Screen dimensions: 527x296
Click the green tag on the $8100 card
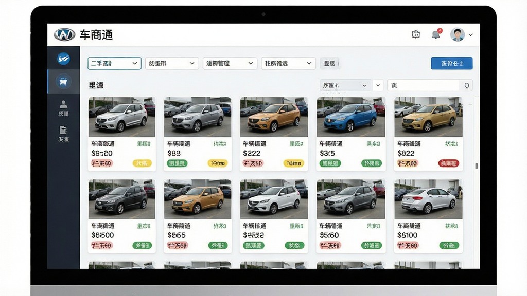(x=449, y=245)
